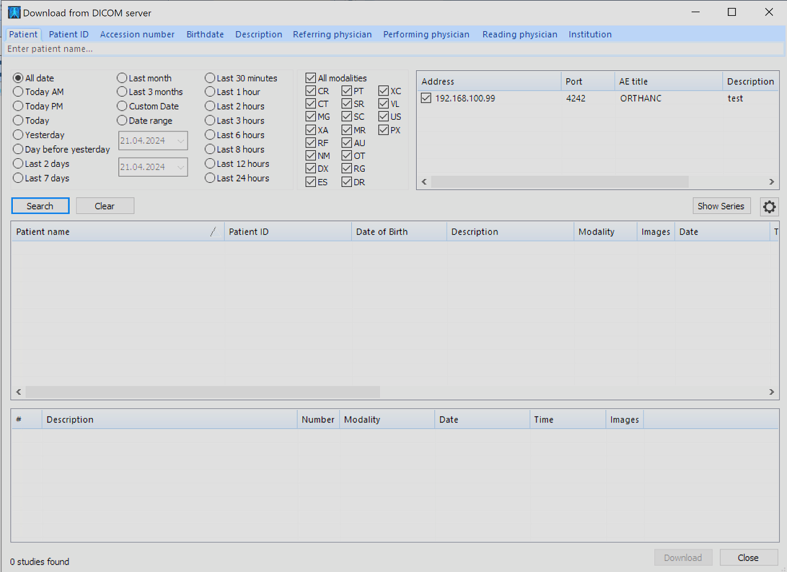This screenshot has width=787, height=572.
Task: Click the AE title column header
Action: pyautogui.click(x=668, y=81)
